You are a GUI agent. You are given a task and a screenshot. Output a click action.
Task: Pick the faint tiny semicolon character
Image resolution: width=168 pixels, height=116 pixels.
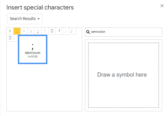pos(66,31)
